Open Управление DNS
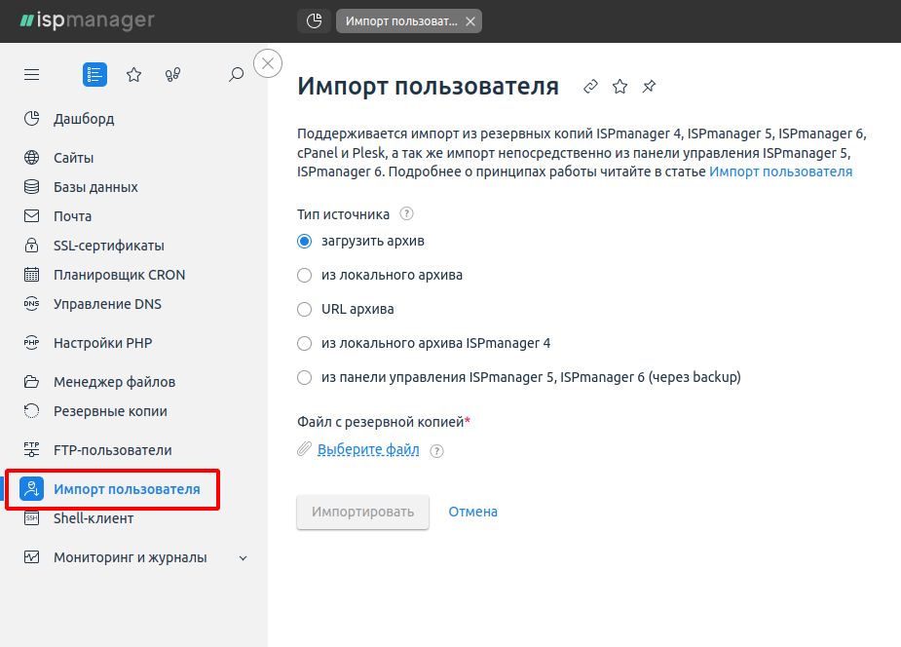This screenshot has width=901, height=647. click(x=107, y=305)
